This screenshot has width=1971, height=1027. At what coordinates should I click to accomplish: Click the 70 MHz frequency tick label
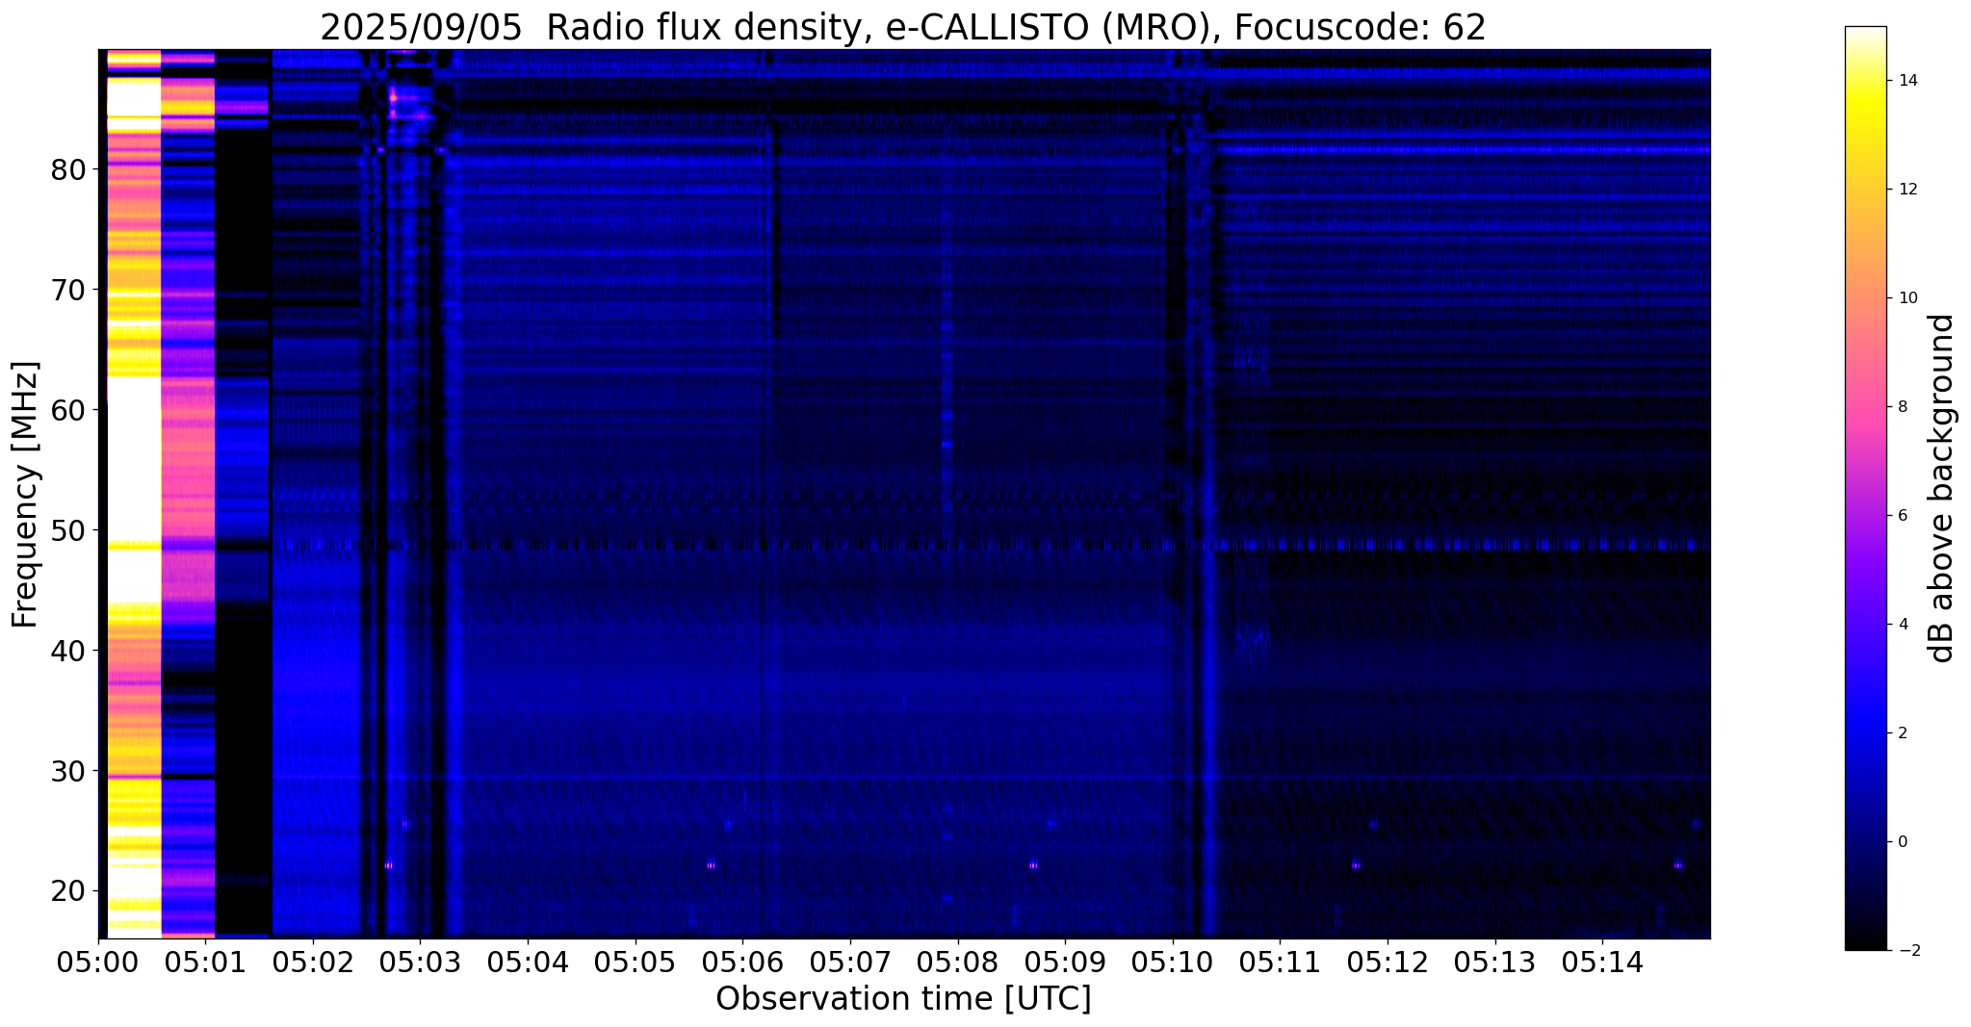[68, 291]
